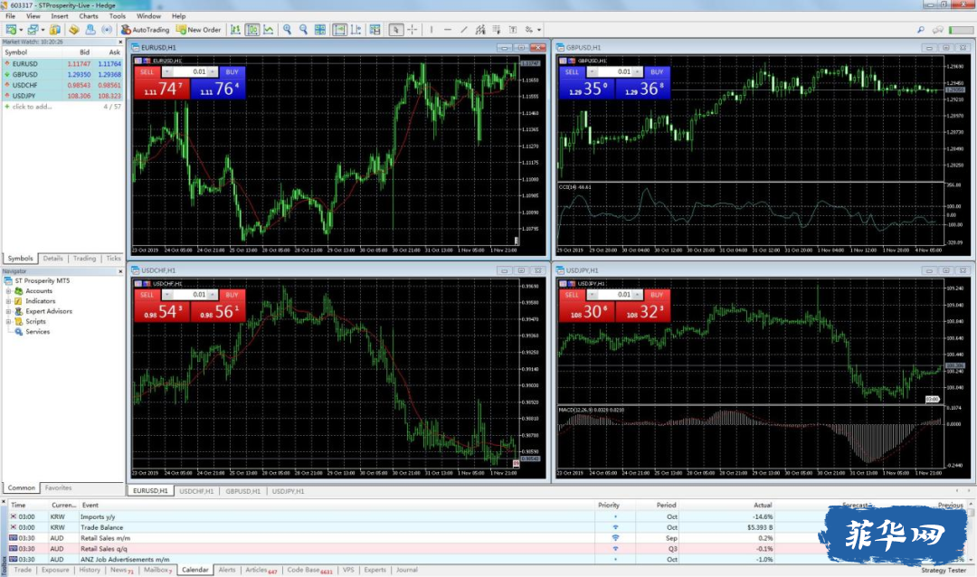This screenshot has height=577, width=977.
Task: Switch chart to bar chart mode
Action: pos(235,29)
